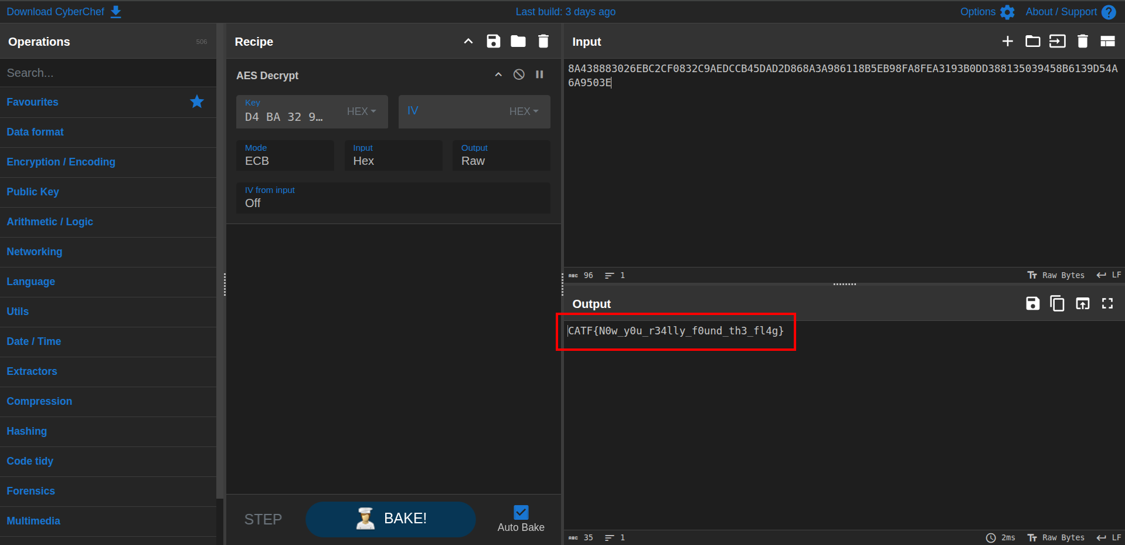Reset the pane layout
Viewport: 1125px width, 545px height.
(1107, 41)
